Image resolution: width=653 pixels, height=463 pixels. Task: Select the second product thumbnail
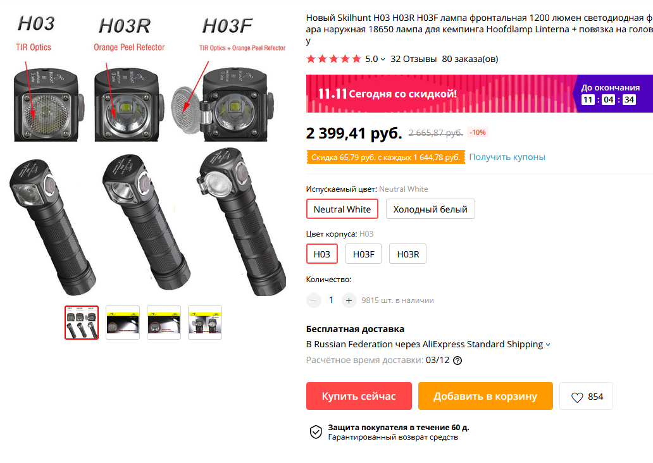pyautogui.click(x=123, y=323)
